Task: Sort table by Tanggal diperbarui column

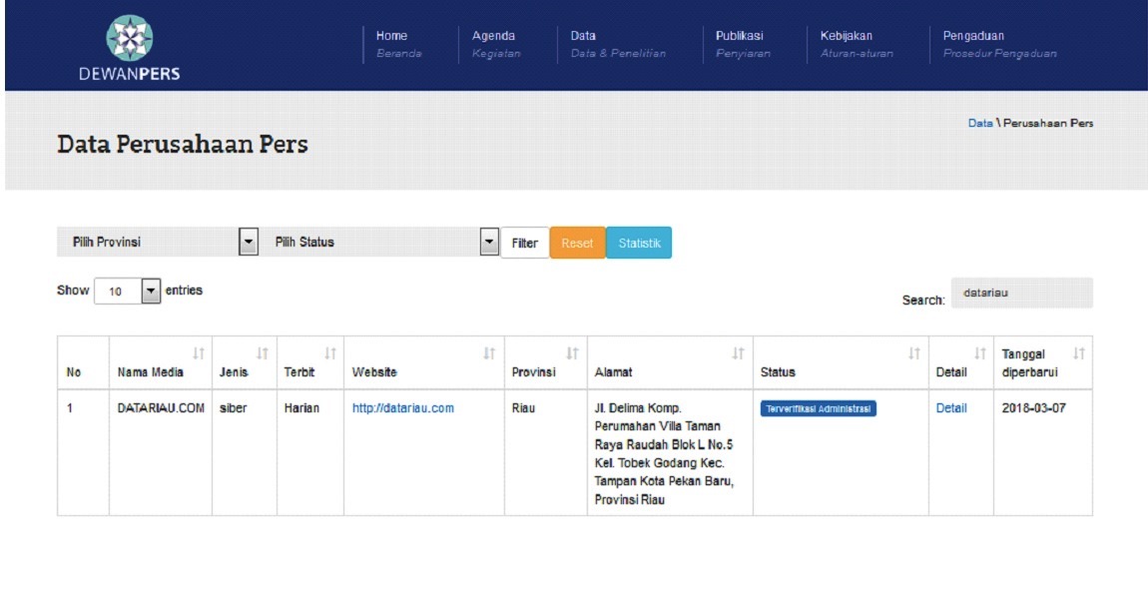Action: [1042, 362]
